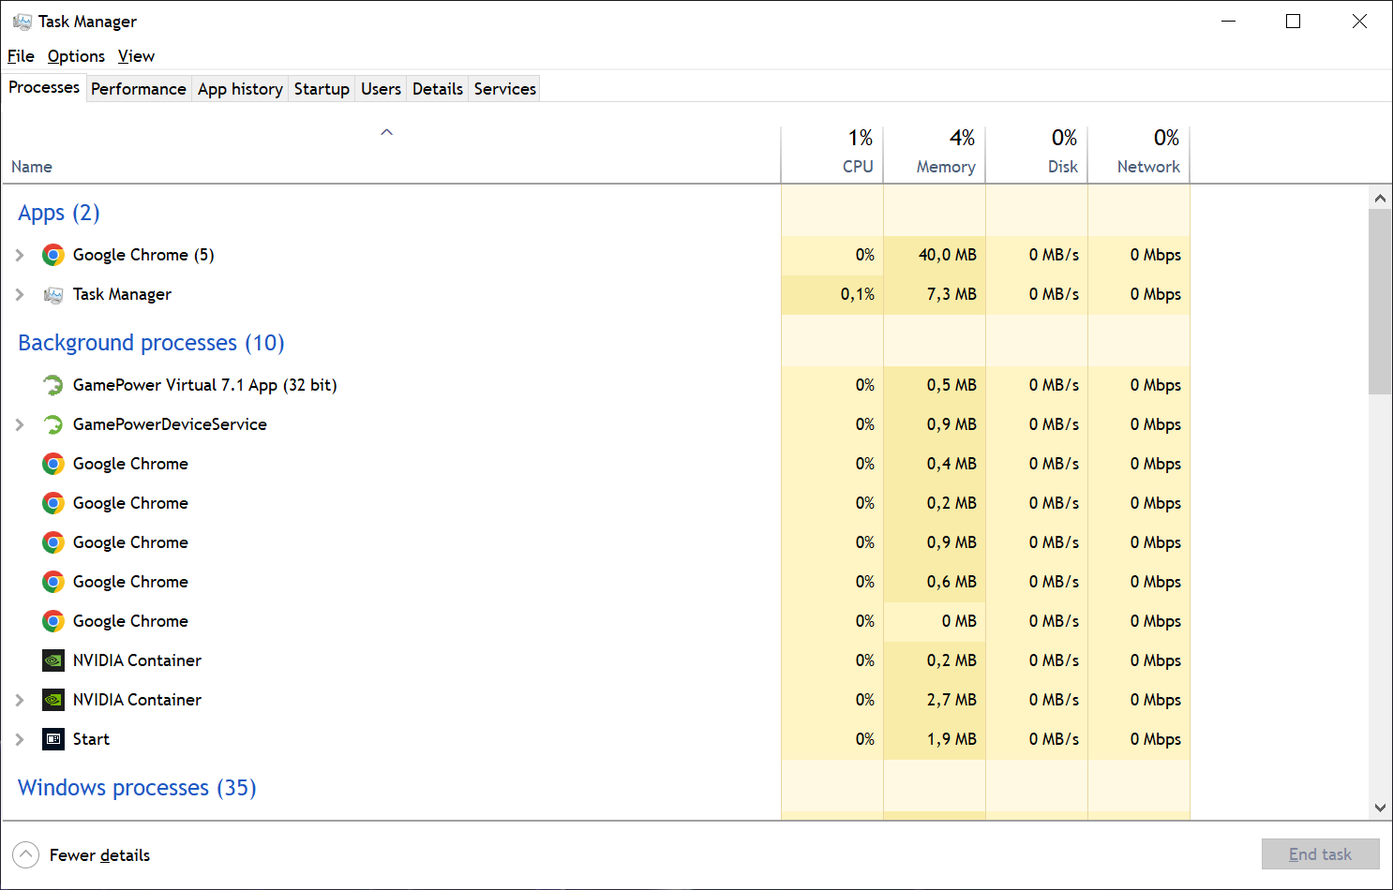Sort by the Network column header
Screen dimensions: 1393x890
(1139, 153)
